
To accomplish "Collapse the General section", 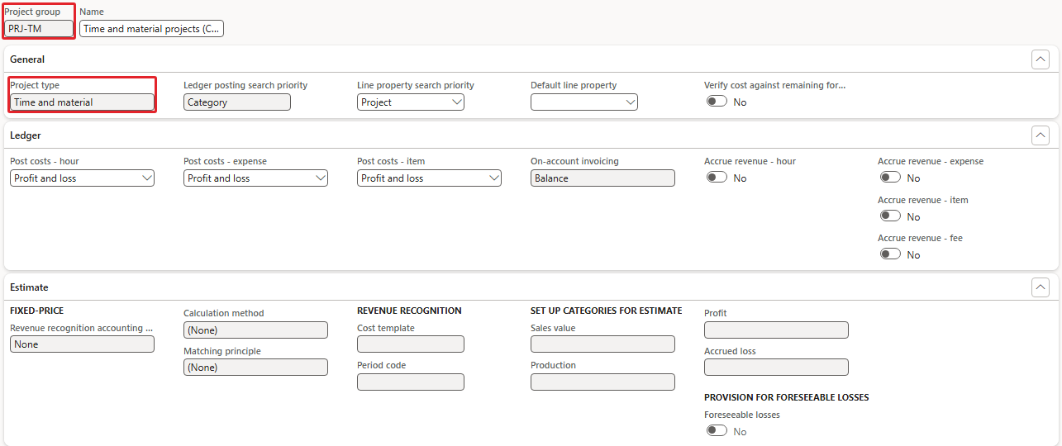I will [1041, 59].
